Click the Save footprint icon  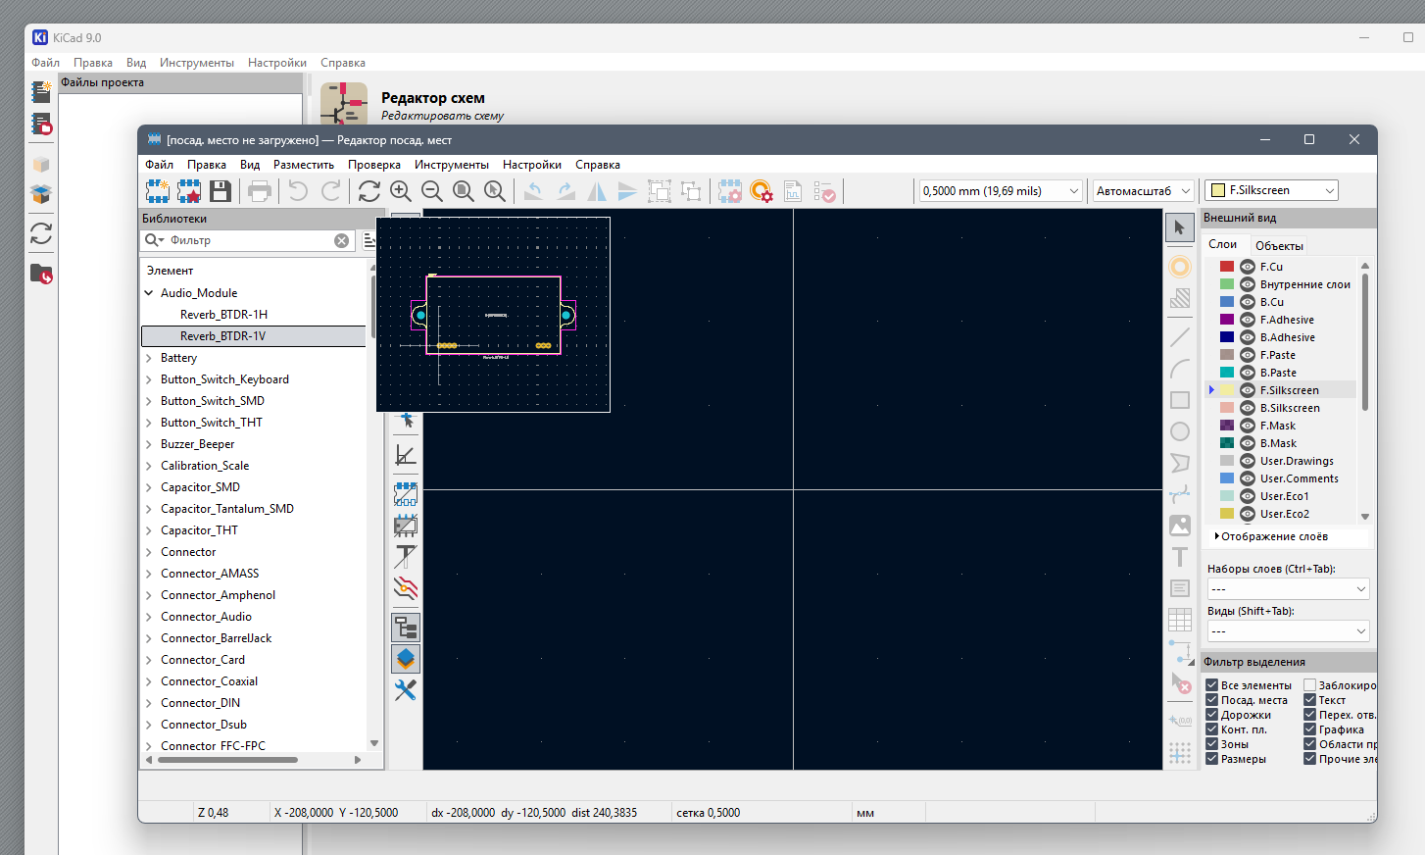pyautogui.click(x=221, y=191)
